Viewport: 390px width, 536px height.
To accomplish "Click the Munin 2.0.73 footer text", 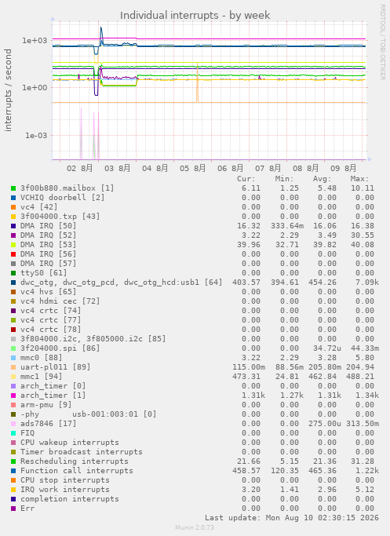I will (x=195, y=527).
